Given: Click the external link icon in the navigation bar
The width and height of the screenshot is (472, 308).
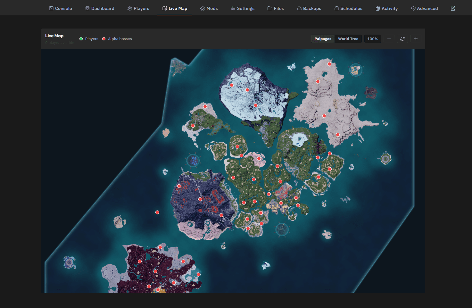Looking at the screenshot, I should point(453,8).
